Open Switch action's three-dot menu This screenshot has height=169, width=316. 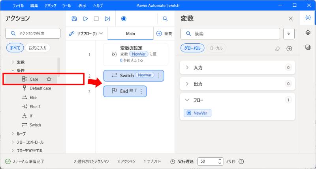tap(158, 76)
